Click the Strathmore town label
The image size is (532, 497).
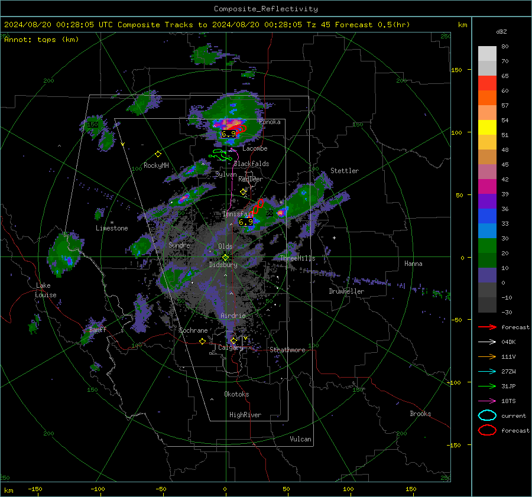point(287,350)
